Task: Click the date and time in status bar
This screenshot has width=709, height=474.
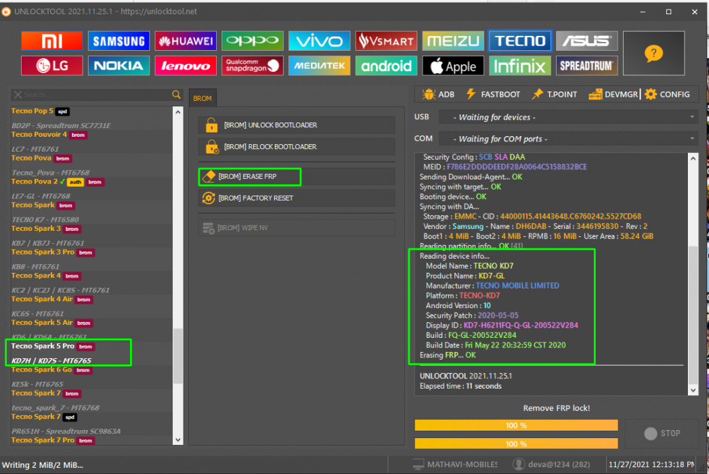Action: (x=651, y=465)
